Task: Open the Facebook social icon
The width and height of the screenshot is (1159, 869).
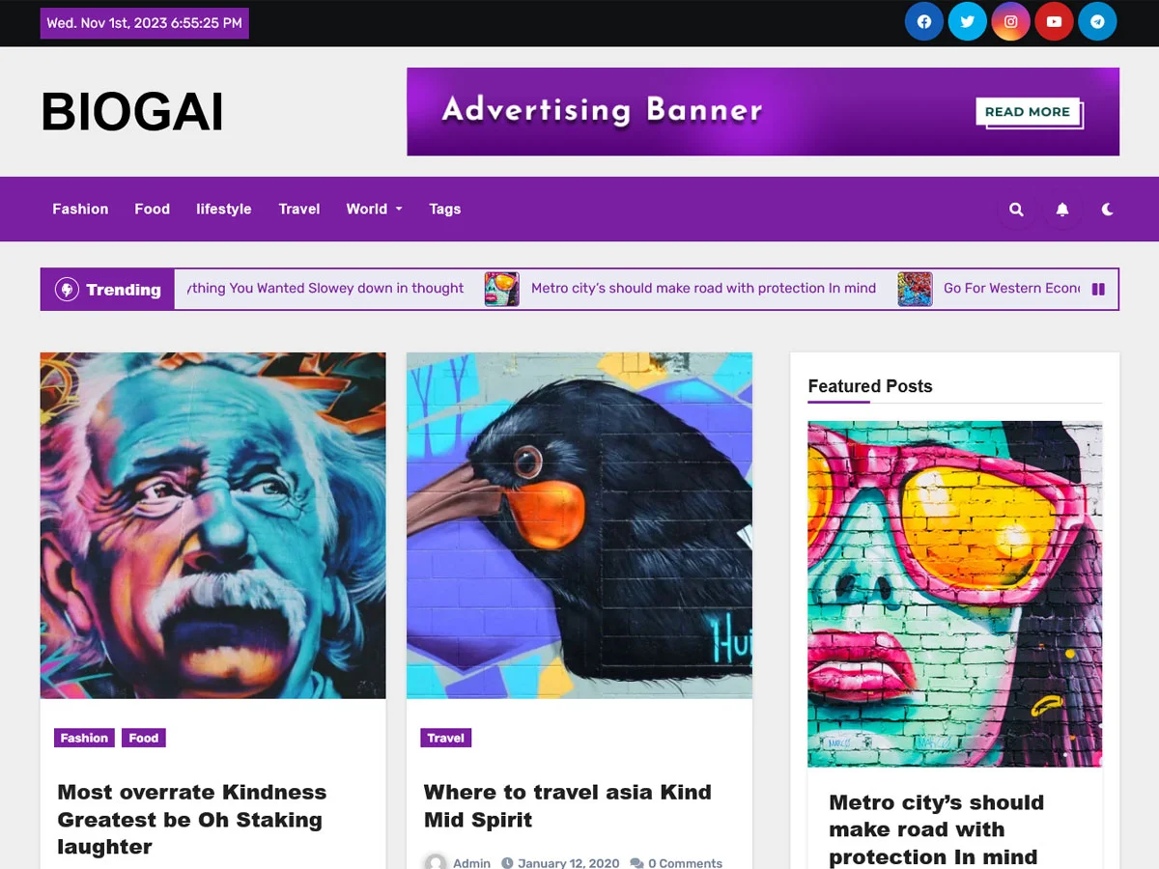Action: point(924,21)
